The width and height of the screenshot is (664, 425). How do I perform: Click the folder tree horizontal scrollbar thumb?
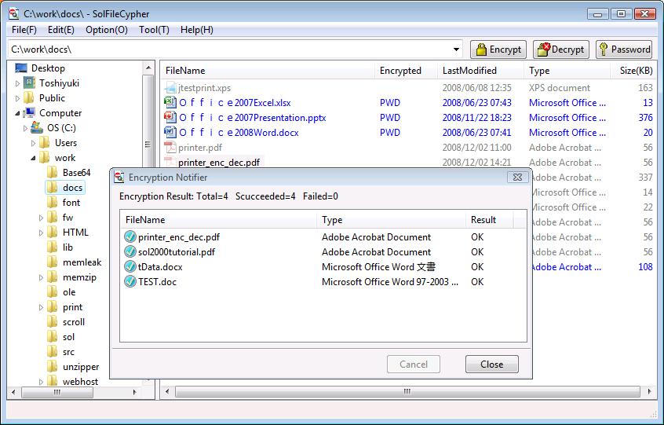tap(57, 392)
